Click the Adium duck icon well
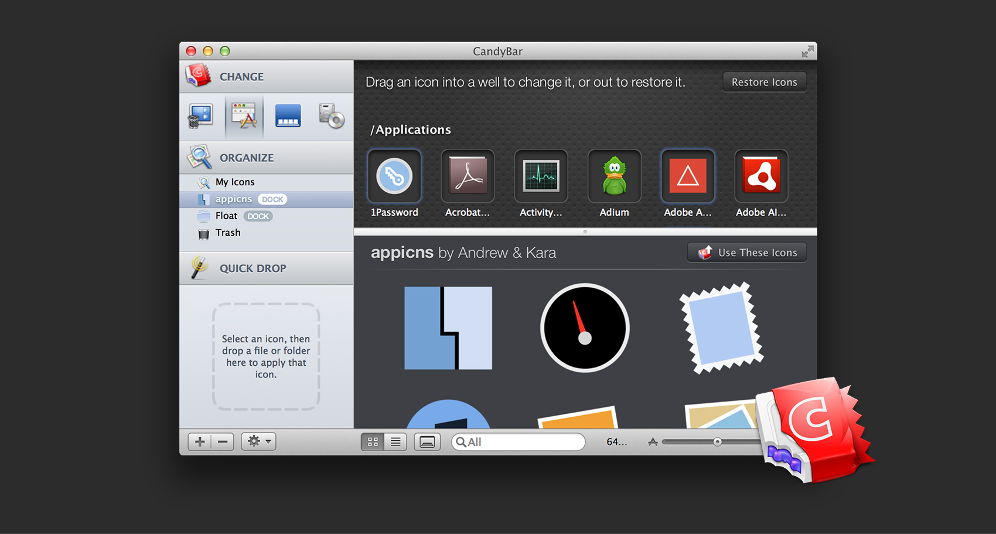Screen dimensions: 996x534 614,176
